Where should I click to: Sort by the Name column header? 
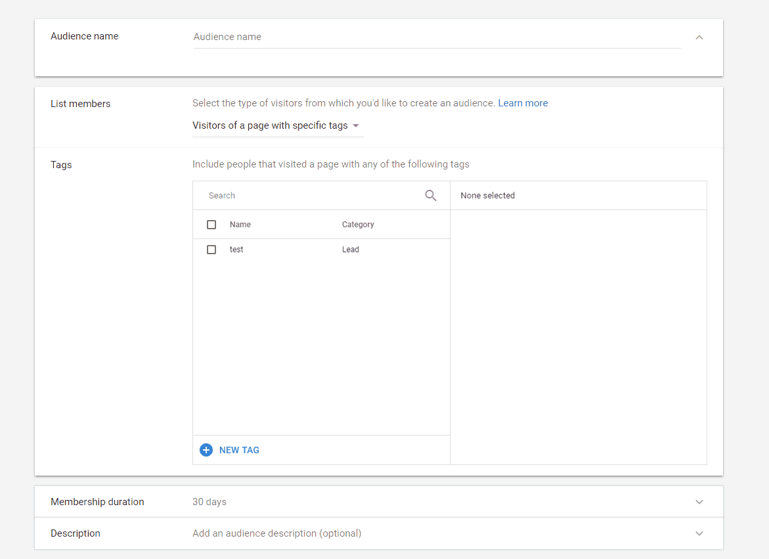pyautogui.click(x=240, y=225)
